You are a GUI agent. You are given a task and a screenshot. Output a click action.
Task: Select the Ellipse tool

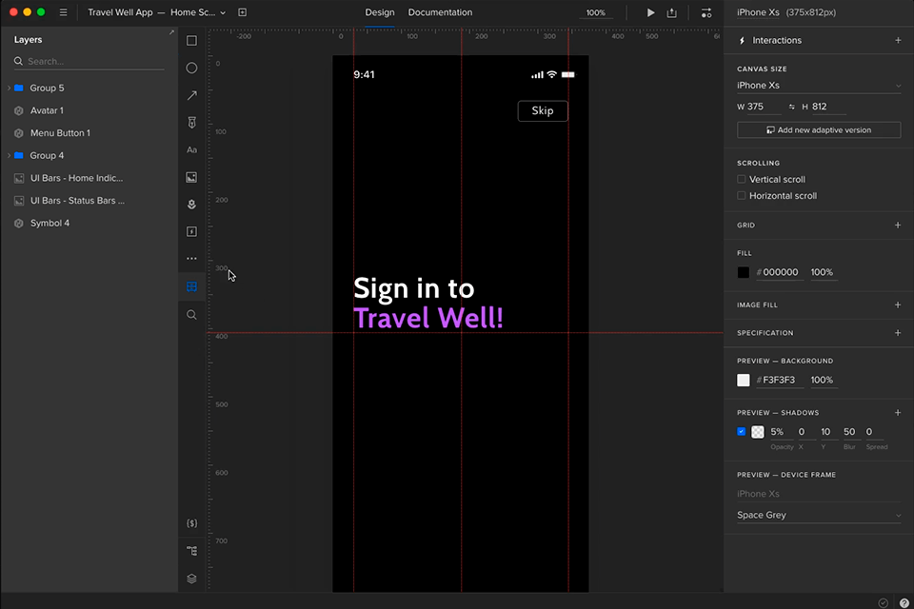click(191, 69)
